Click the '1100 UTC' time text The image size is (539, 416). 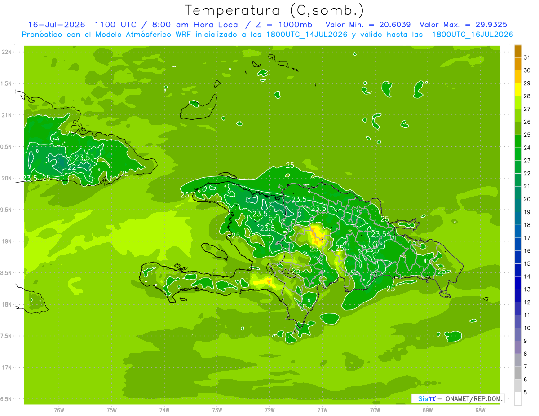(x=116, y=24)
